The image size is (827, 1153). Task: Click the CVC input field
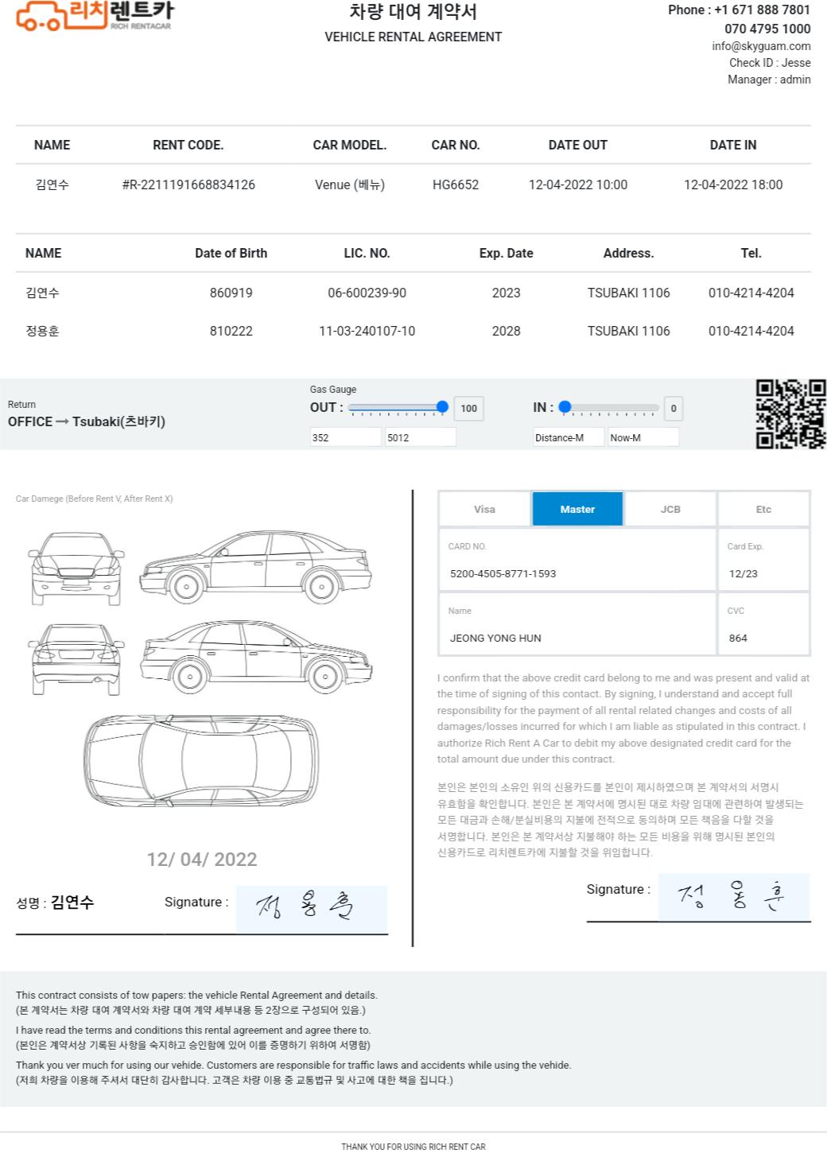[x=763, y=638]
